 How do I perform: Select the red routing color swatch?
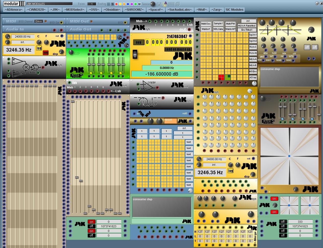click(116, 4)
